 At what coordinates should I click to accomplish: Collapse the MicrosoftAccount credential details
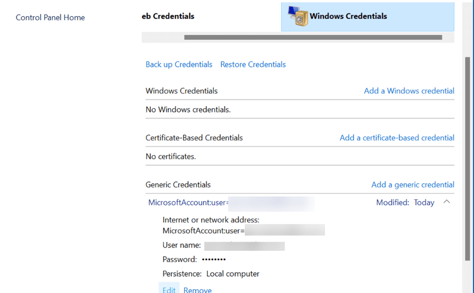click(447, 202)
